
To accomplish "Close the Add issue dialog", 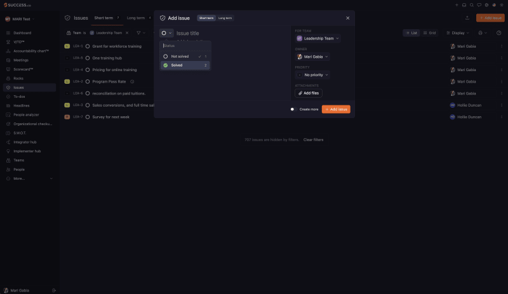I will click(347, 18).
